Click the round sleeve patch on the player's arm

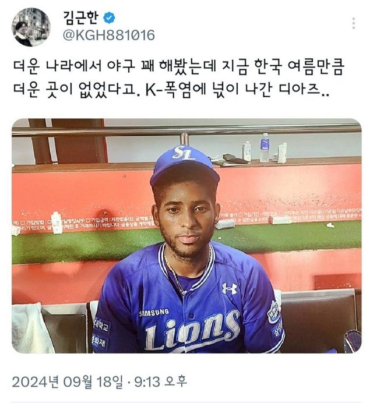click(x=274, y=312)
